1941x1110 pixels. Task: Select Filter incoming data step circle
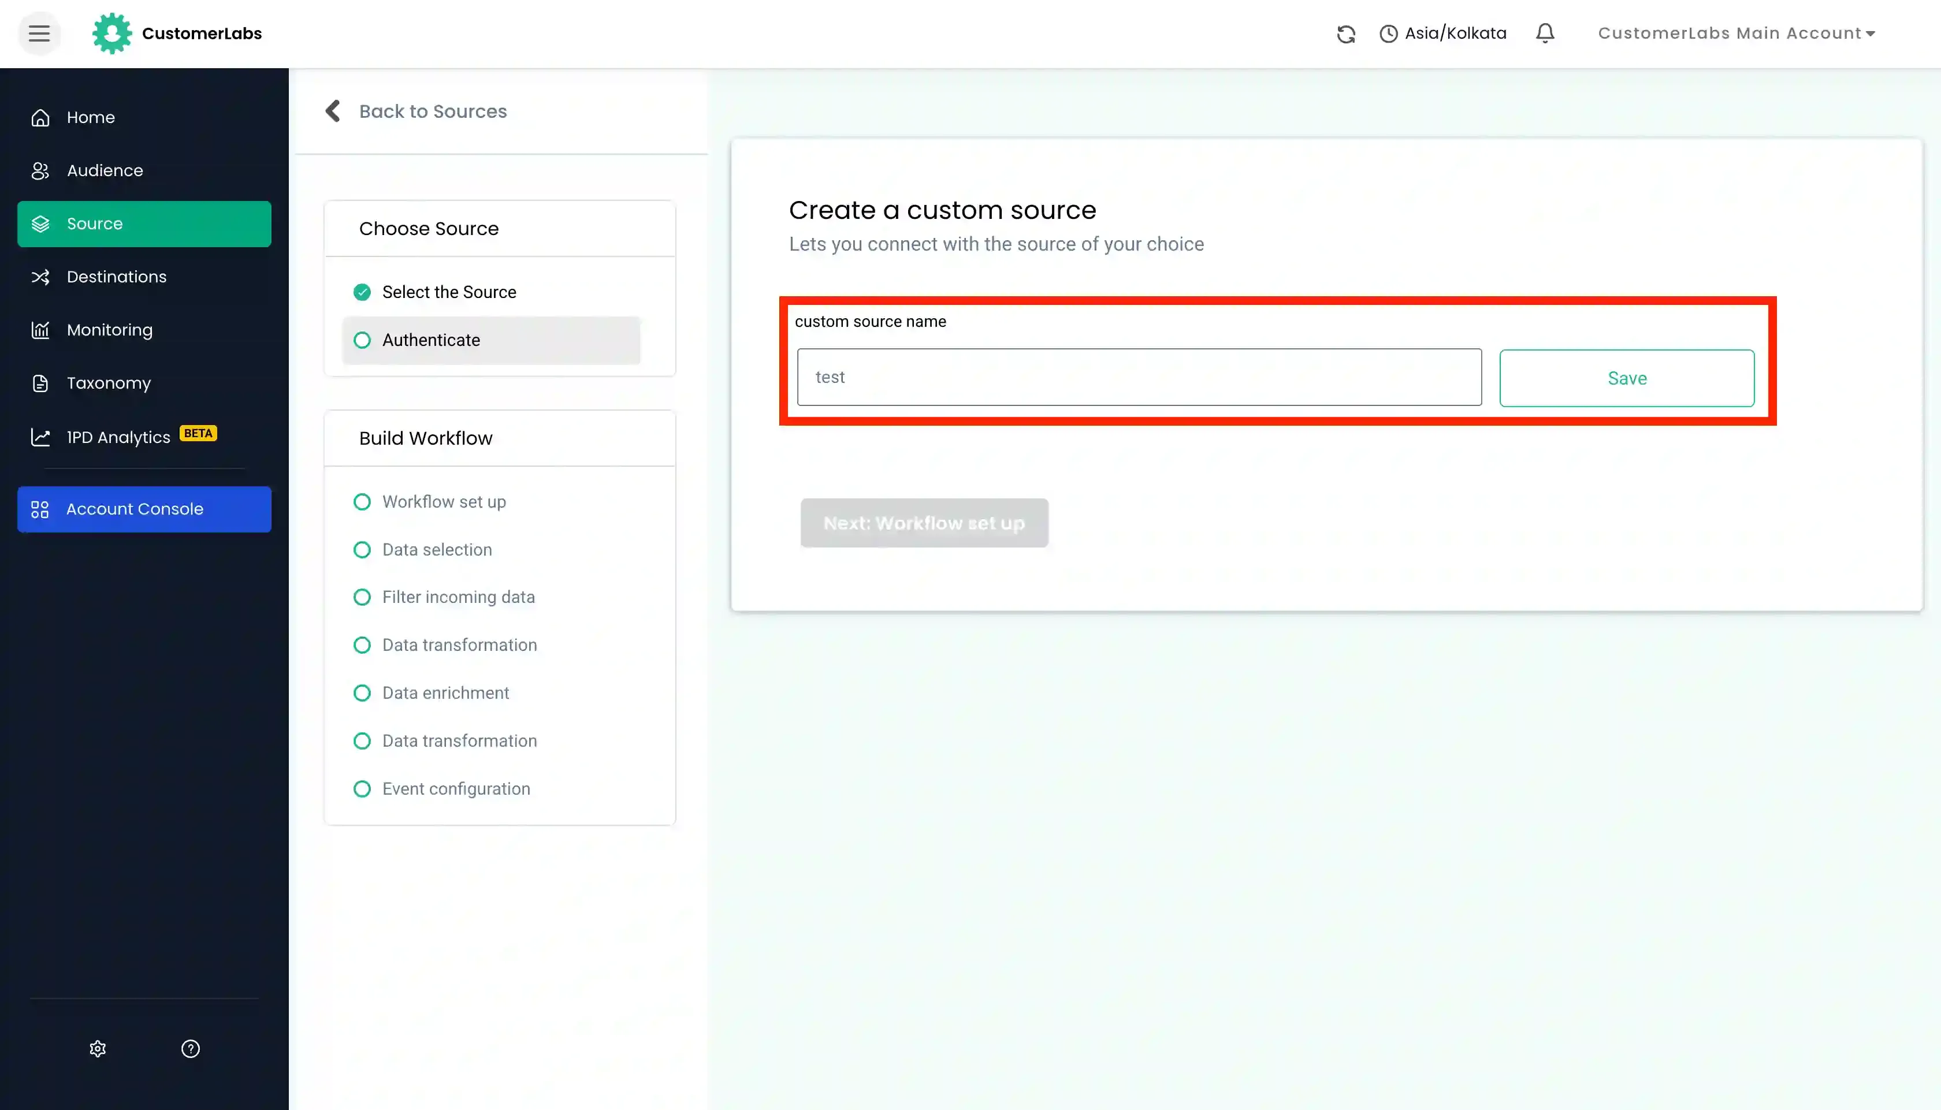362,597
